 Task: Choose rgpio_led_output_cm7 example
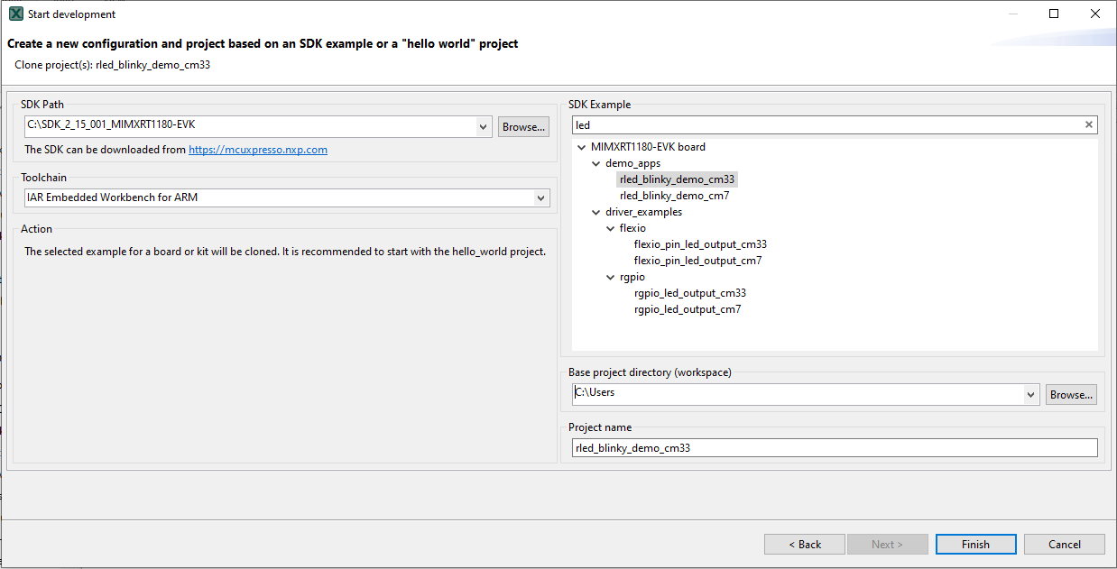(x=687, y=309)
